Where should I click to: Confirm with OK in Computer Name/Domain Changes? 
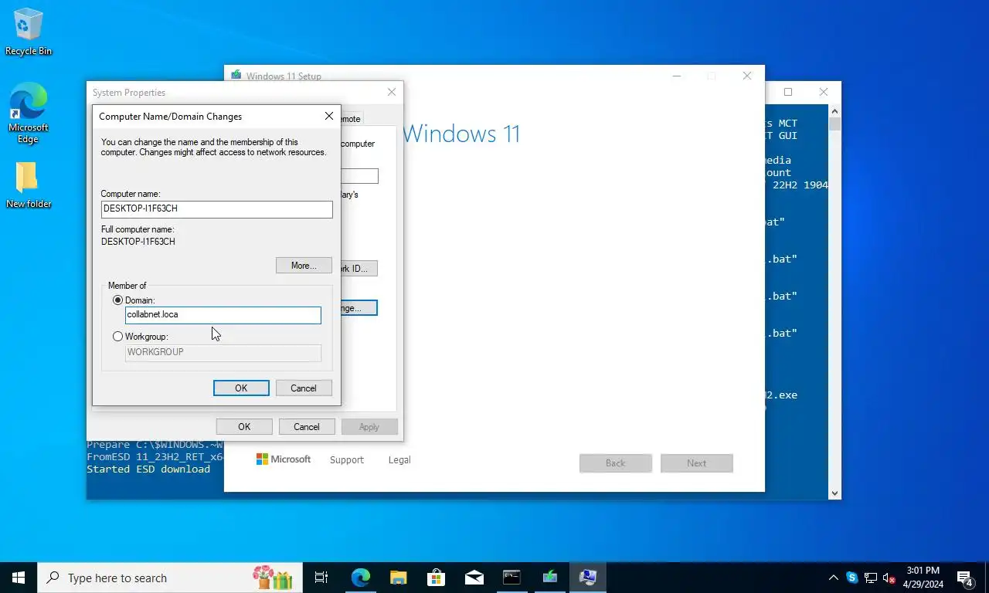[x=241, y=388]
